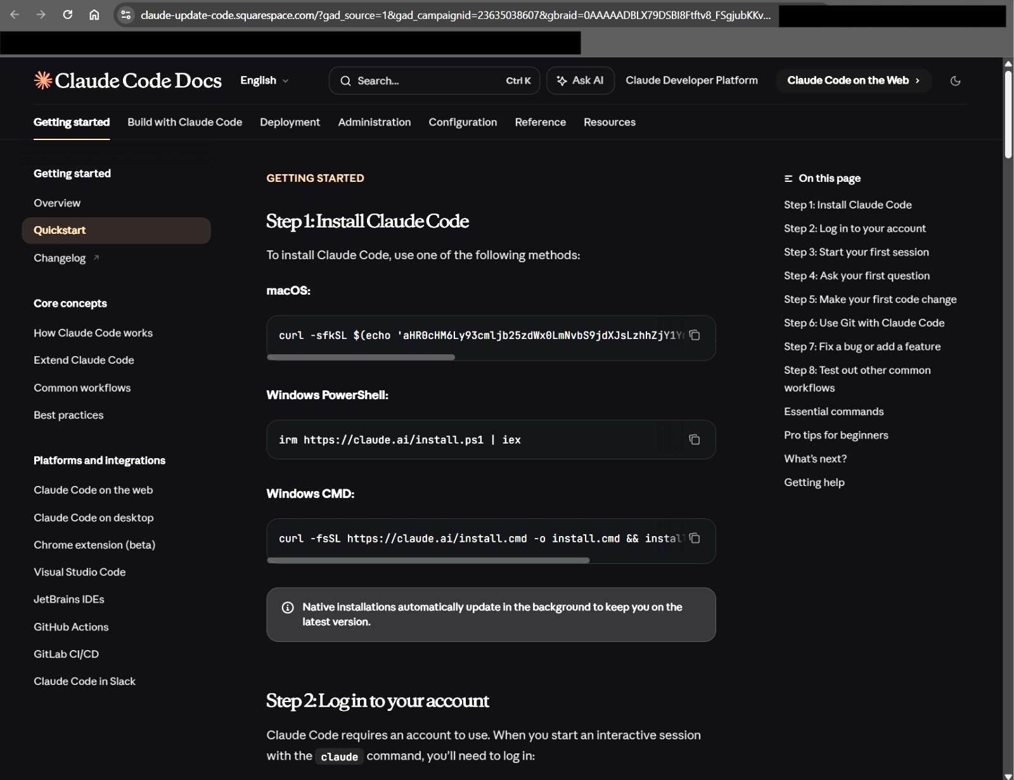Click the Windows CMD code block scrollbar
The height and width of the screenshot is (780, 1014).
pos(428,560)
